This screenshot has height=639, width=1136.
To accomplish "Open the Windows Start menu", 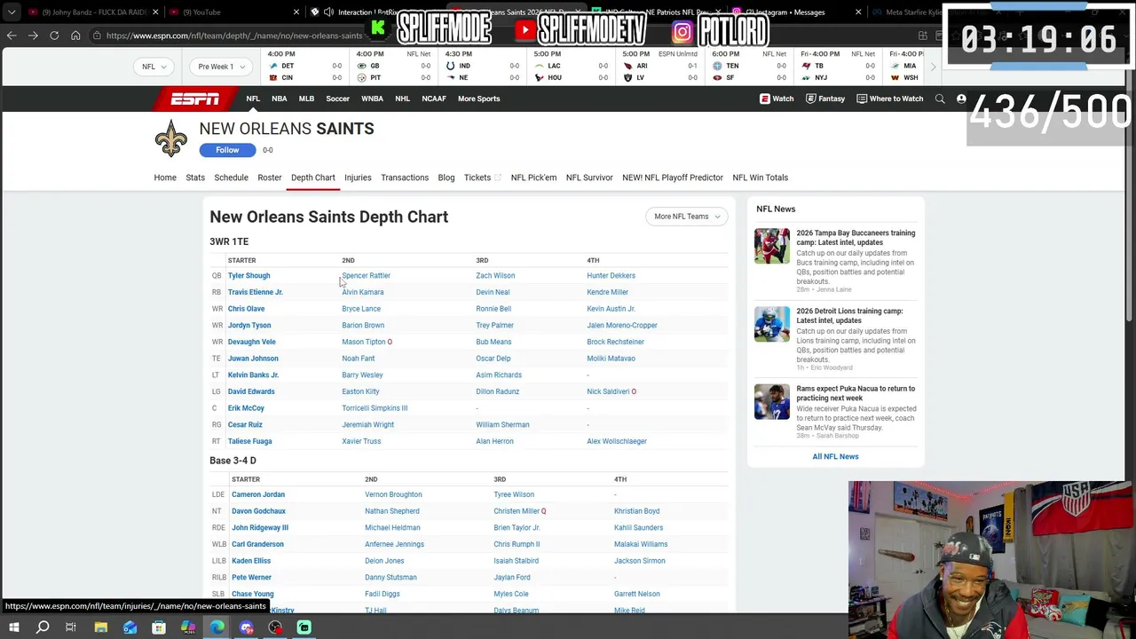I will [x=13, y=627].
